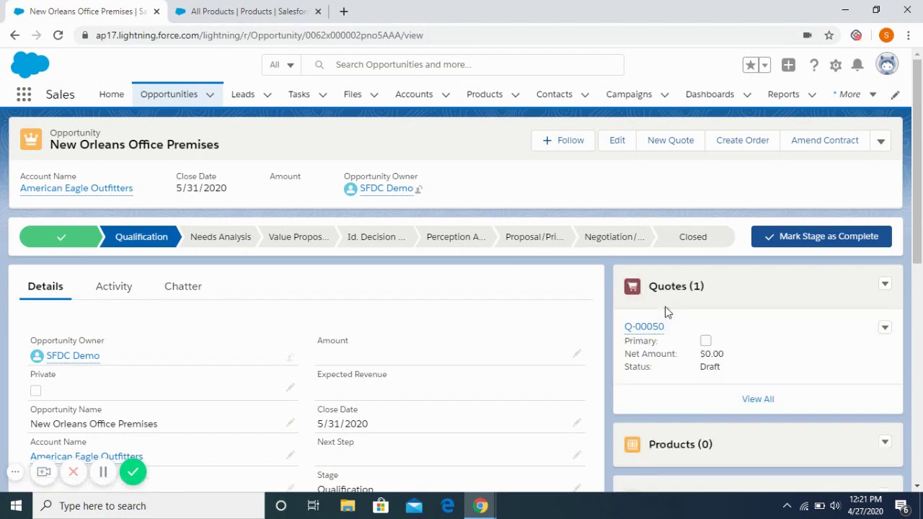Toggle Primary checkbox for quote Q-00050

tap(705, 340)
